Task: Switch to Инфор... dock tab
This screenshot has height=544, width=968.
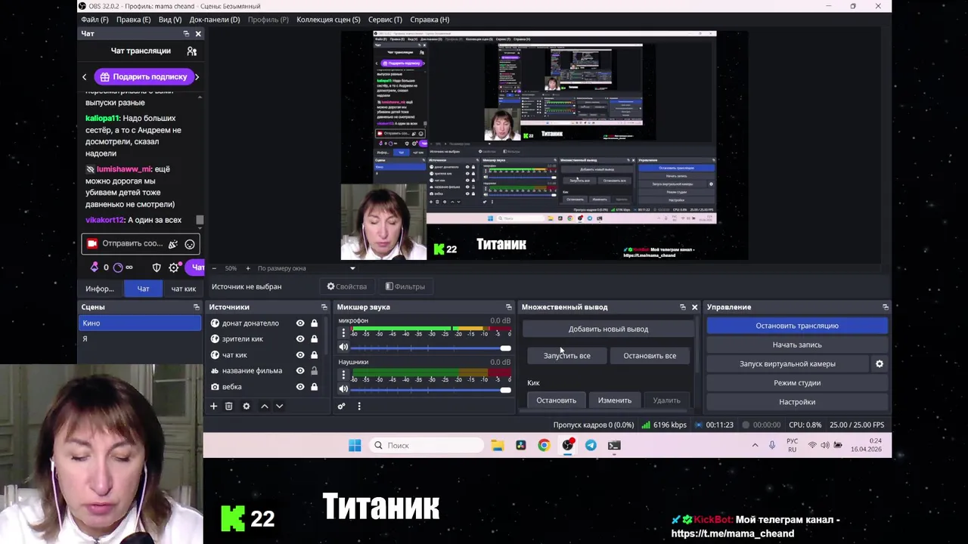Action: [x=100, y=289]
